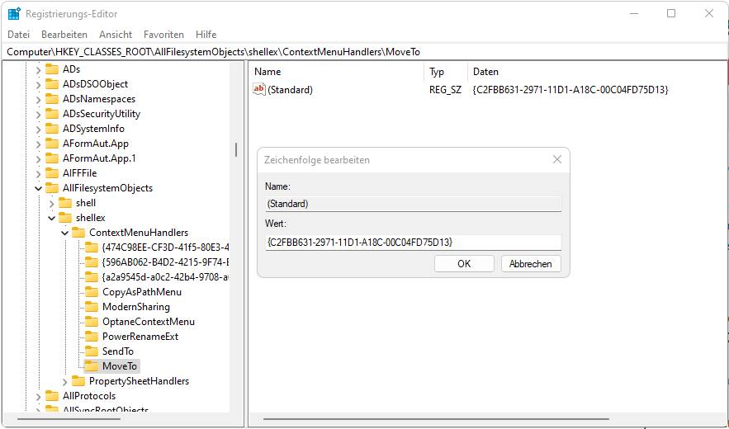Viewport: 729px width, 429px height.
Task: Click the AIFFFile folder icon
Action: tap(52, 173)
